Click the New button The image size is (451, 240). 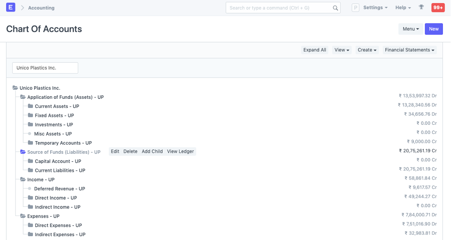point(434,29)
